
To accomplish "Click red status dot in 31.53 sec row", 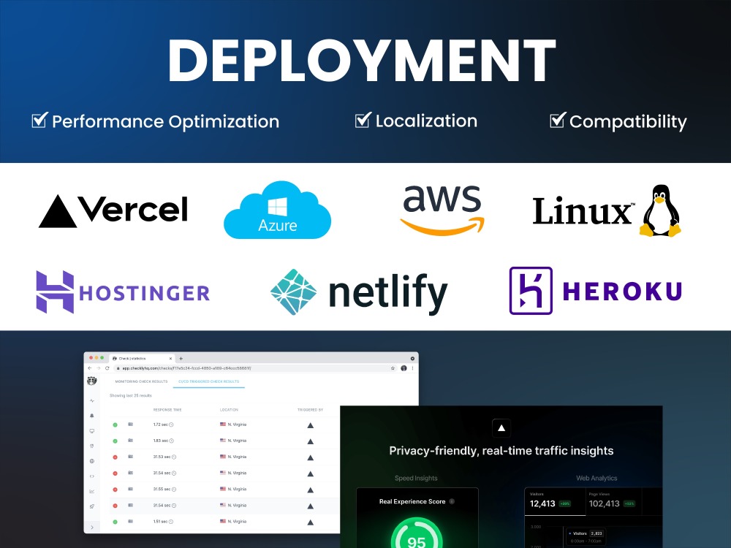I will click(115, 457).
